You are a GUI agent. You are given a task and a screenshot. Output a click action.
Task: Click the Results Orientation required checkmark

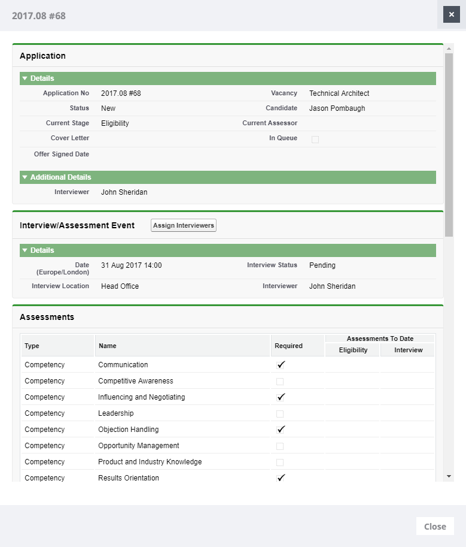(281, 478)
